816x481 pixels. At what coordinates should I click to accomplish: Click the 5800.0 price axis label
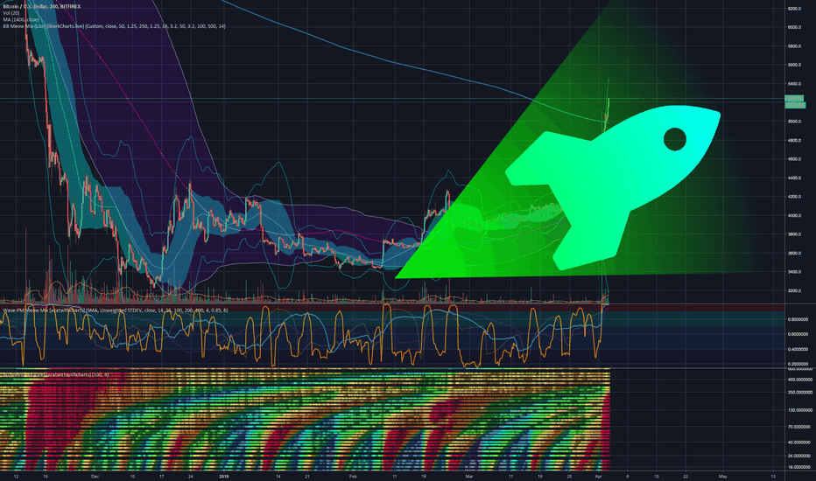(794, 46)
